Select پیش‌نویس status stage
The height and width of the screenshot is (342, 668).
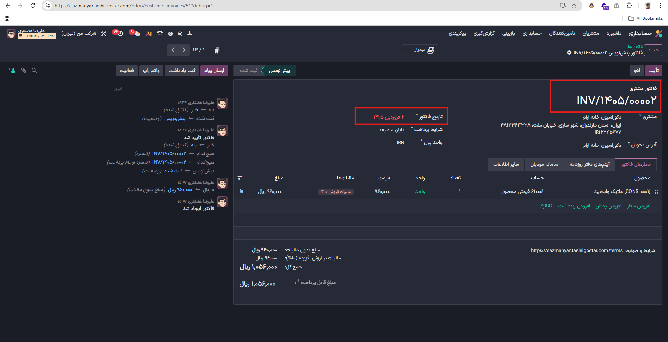[279, 71]
